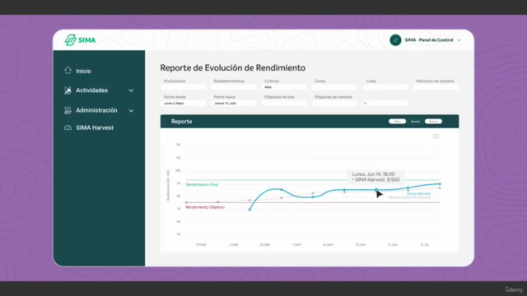Open the SIMA Panel de Control dropdown arrow

click(459, 40)
